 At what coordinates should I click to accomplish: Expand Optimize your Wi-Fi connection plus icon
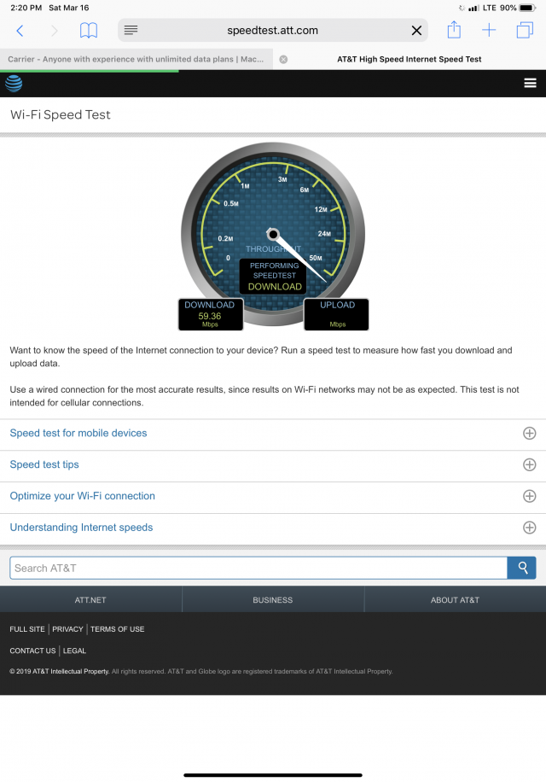pos(530,496)
